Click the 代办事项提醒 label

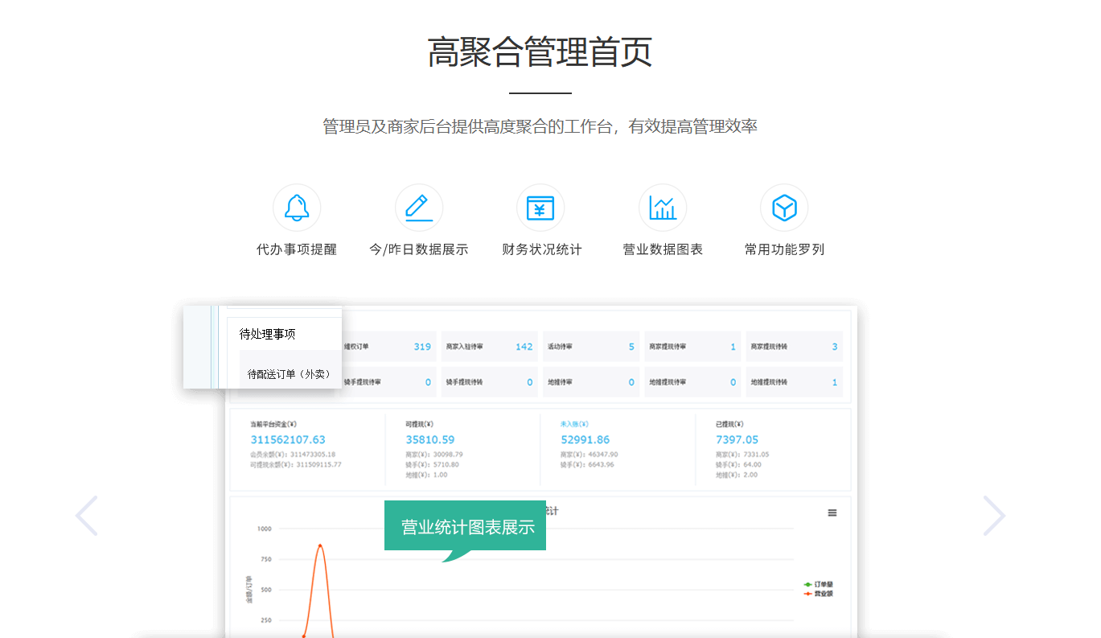point(297,249)
